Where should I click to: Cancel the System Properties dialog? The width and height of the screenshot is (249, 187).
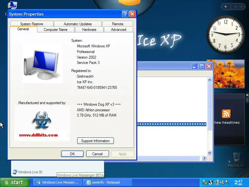[97, 154]
